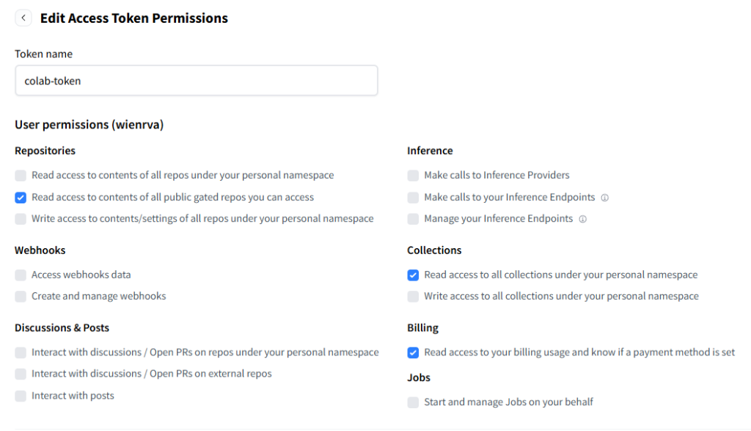Uncheck read access to public gated repos

point(21,198)
